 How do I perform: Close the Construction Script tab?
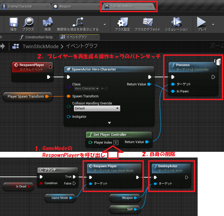pyautogui.click(x=55, y=37)
